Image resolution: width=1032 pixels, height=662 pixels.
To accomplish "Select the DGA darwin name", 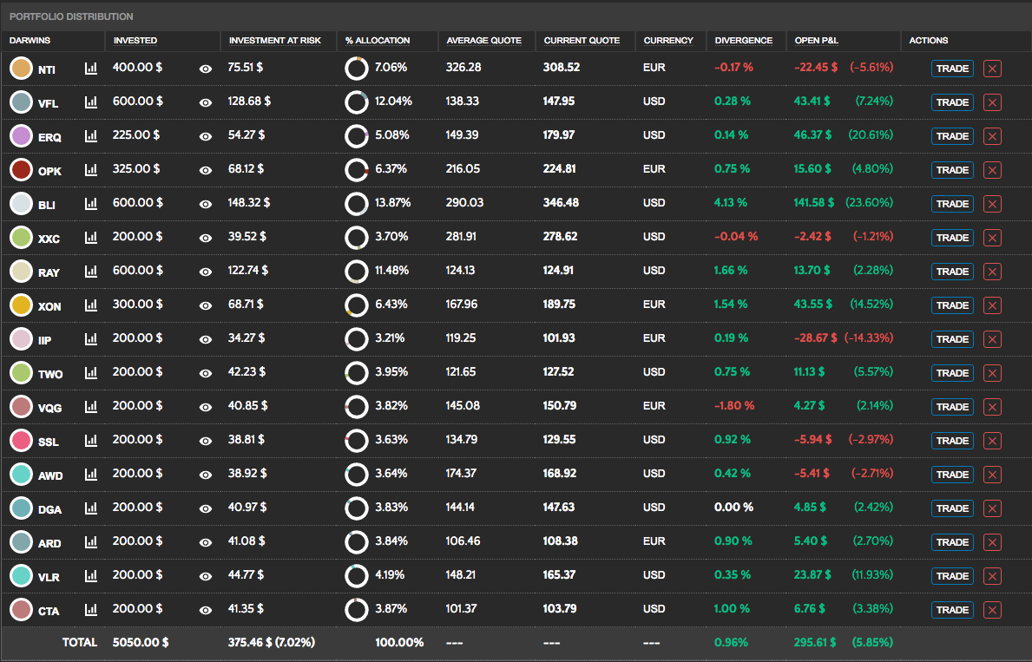I will click(x=49, y=509).
